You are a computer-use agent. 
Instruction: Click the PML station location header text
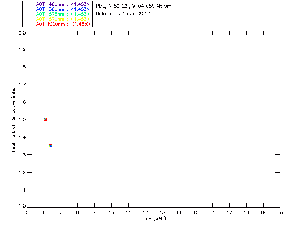134,6
